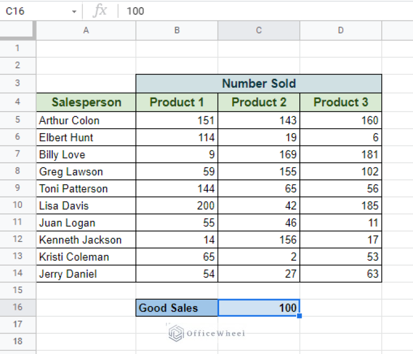Select the 'Greg Lawson' cell

click(x=86, y=171)
